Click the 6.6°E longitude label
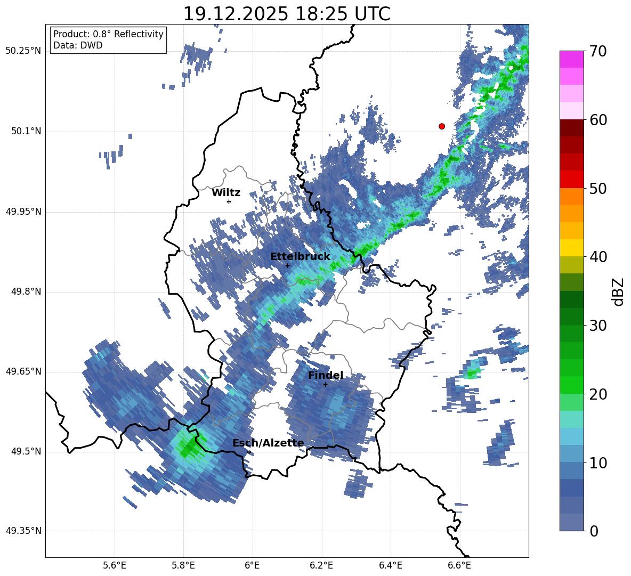The height and width of the screenshot is (576, 631). (x=459, y=565)
